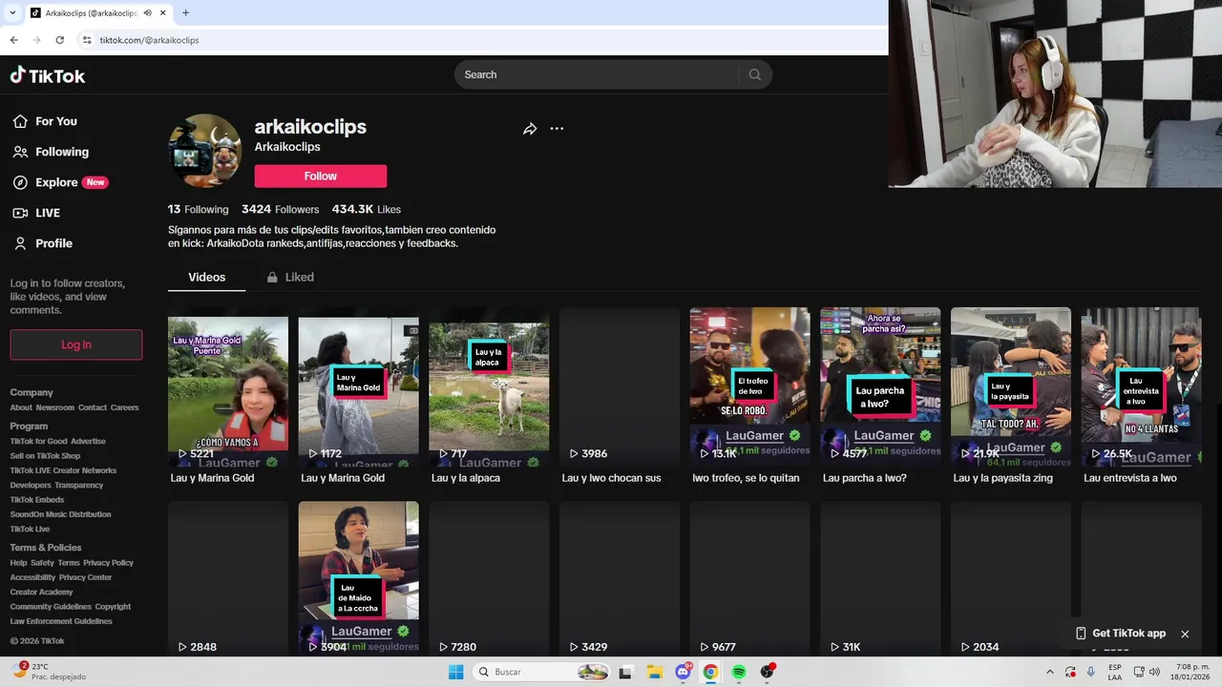
Task: Click the TikTok search field
Action: tap(597, 74)
